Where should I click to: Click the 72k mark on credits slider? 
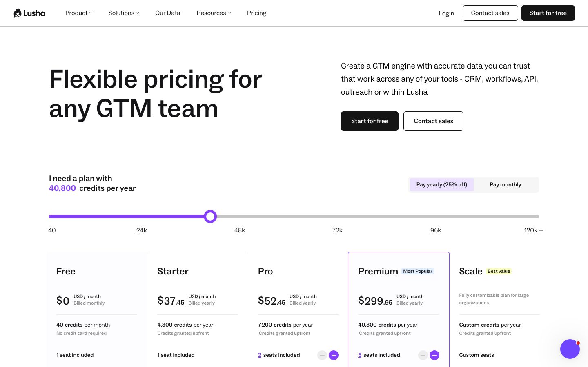337,230
